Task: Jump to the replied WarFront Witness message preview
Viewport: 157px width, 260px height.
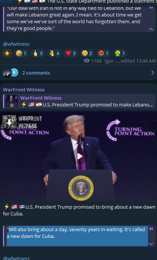Action: [79, 101]
